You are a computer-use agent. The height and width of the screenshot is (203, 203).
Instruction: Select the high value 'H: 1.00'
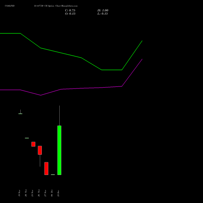tap(103, 11)
